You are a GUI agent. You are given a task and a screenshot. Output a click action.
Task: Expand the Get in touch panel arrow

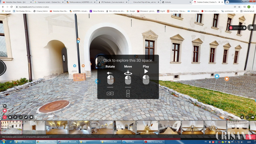[x=244, y=28]
